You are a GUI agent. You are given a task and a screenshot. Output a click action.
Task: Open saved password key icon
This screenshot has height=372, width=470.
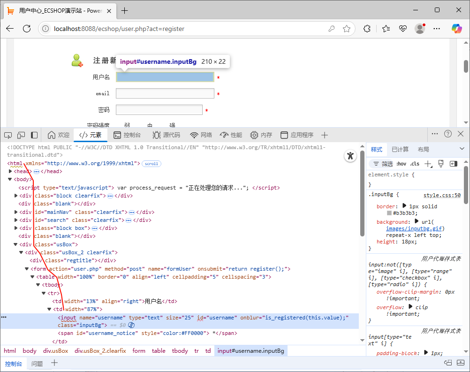[x=332, y=29]
